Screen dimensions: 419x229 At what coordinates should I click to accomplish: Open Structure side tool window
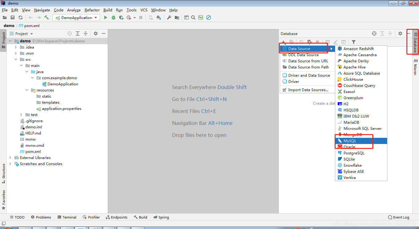pyautogui.click(x=4, y=173)
